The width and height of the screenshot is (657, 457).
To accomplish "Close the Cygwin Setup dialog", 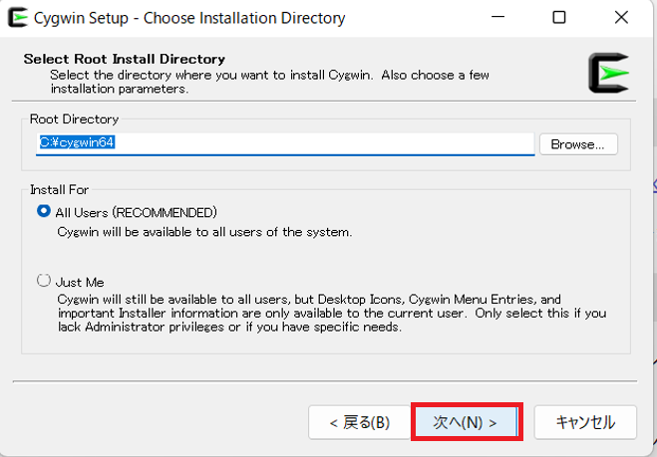I will pos(621,17).
